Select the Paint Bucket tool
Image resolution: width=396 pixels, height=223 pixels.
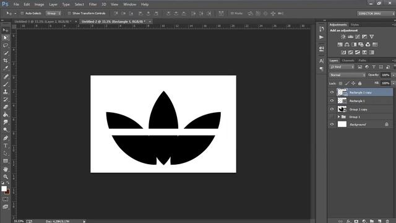6,115
